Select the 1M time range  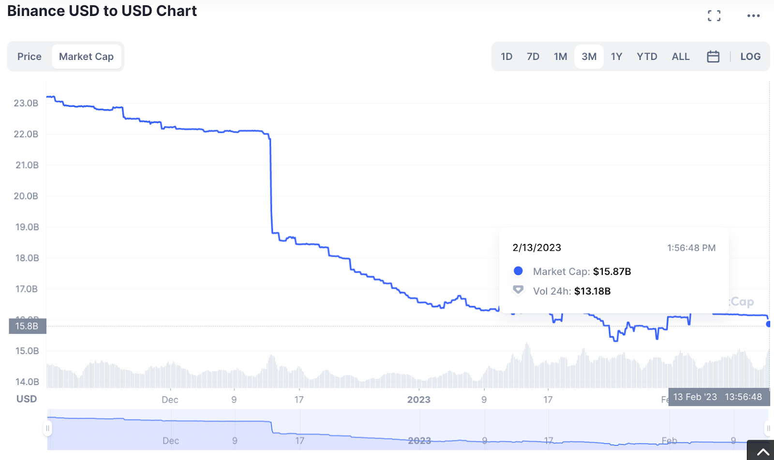click(x=561, y=57)
